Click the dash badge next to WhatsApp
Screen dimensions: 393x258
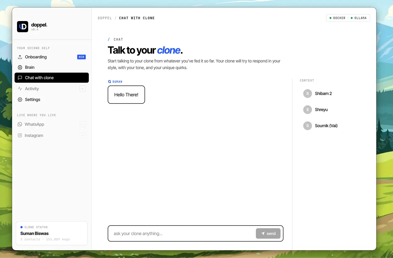[83, 124]
